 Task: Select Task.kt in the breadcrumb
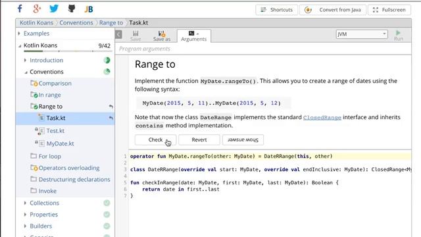(x=139, y=23)
